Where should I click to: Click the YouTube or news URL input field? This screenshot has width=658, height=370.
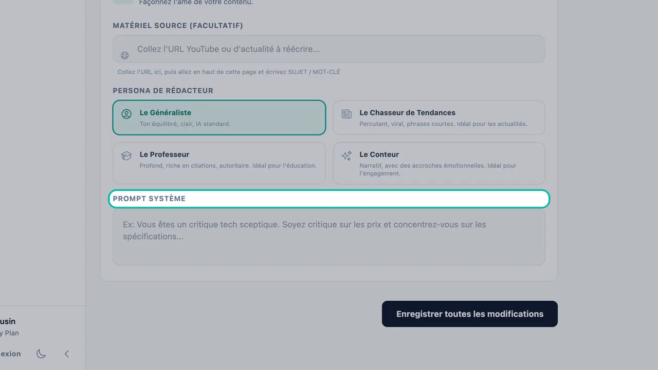pos(329,49)
